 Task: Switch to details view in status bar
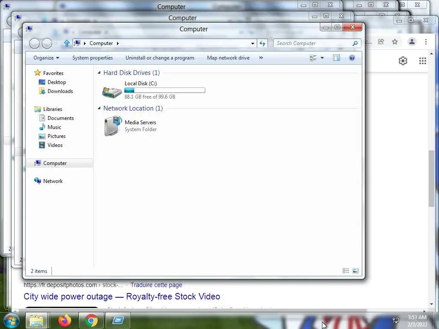(346, 271)
